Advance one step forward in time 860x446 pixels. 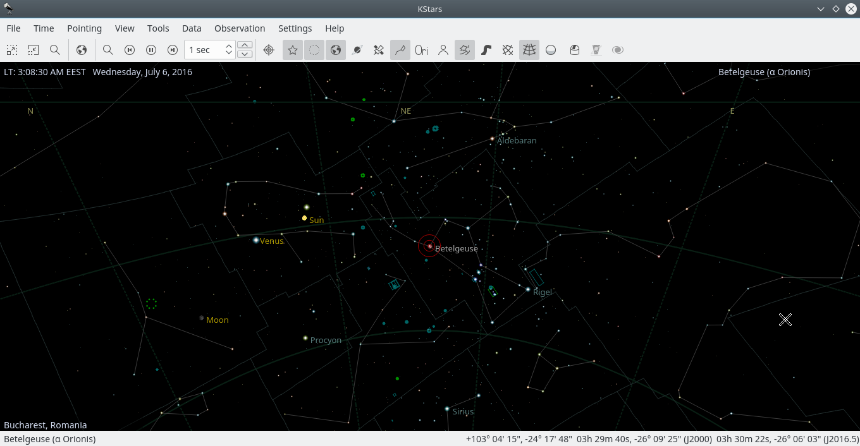click(x=173, y=50)
